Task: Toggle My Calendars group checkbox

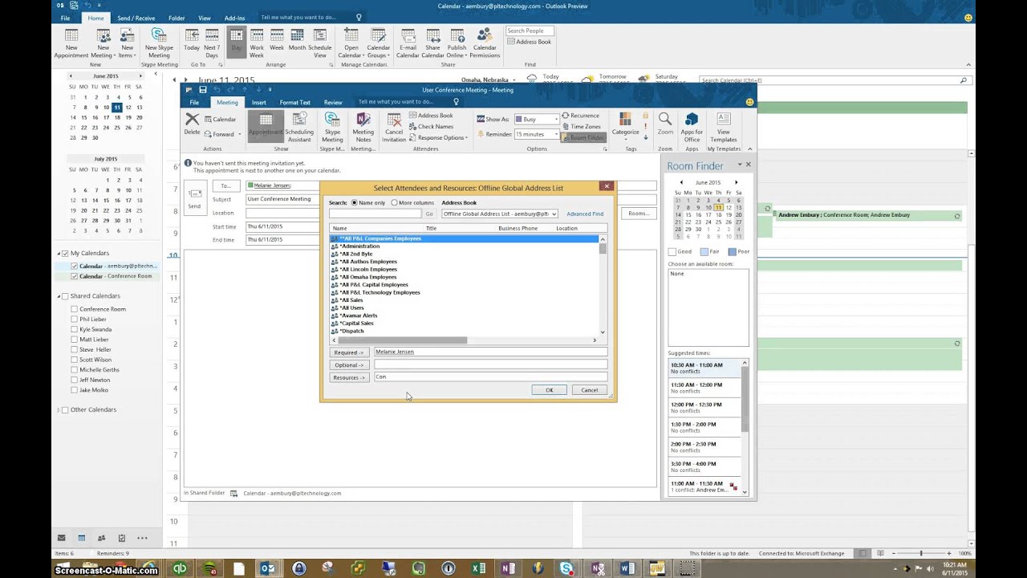Action: (x=65, y=253)
